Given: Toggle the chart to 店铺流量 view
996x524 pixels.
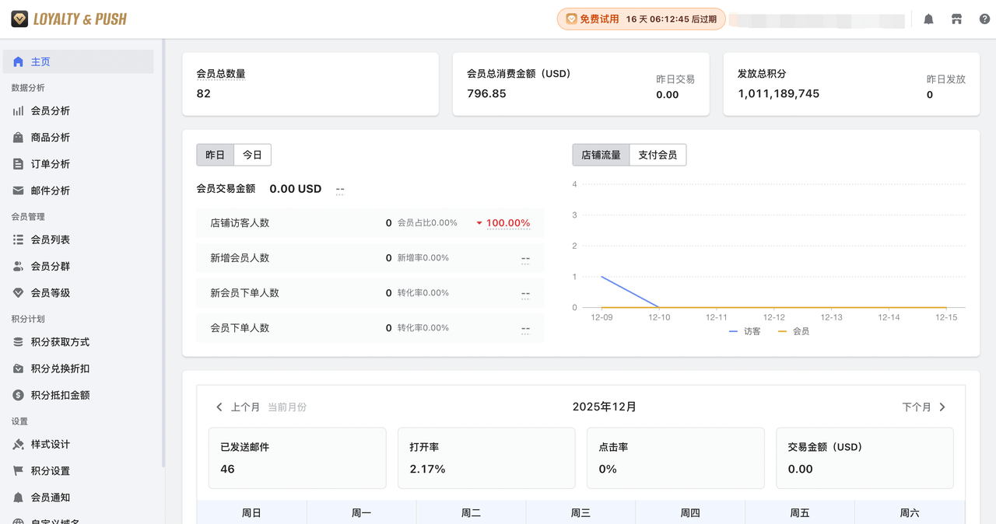Looking at the screenshot, I should pos(600,155).
